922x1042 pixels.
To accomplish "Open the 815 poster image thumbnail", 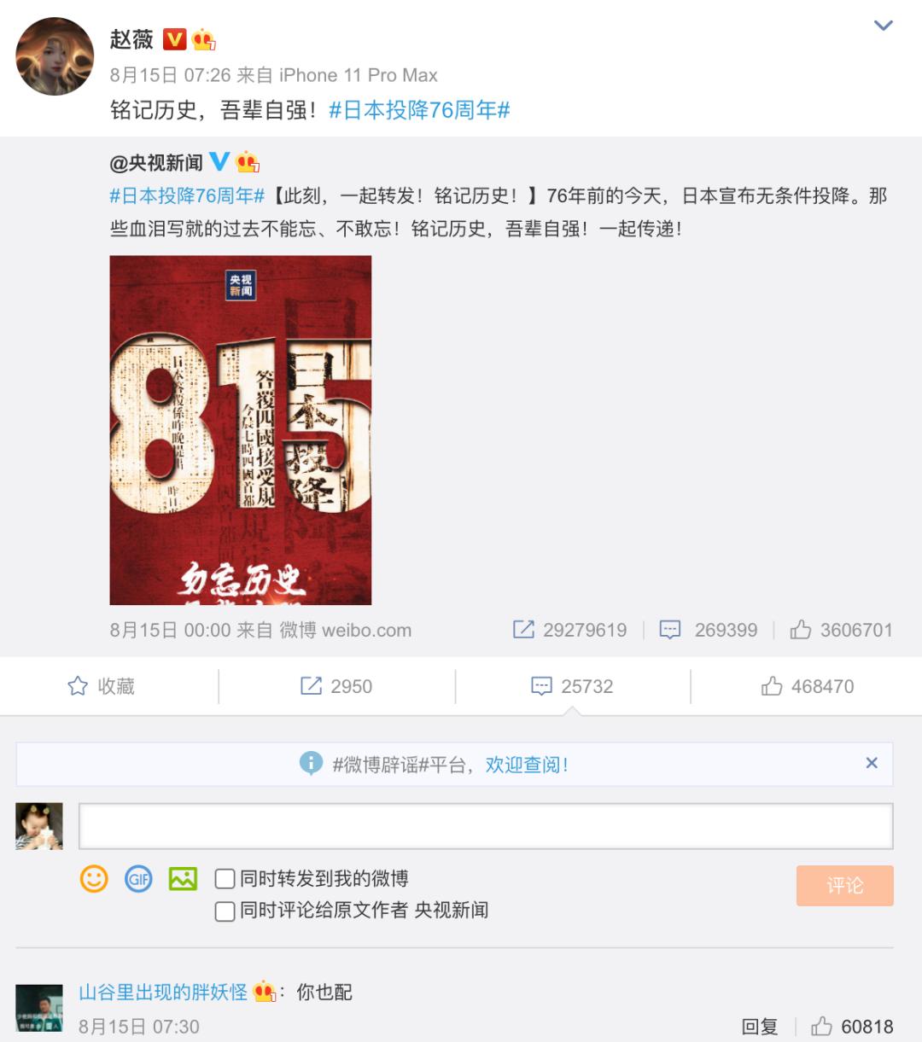I will [241, 430].
